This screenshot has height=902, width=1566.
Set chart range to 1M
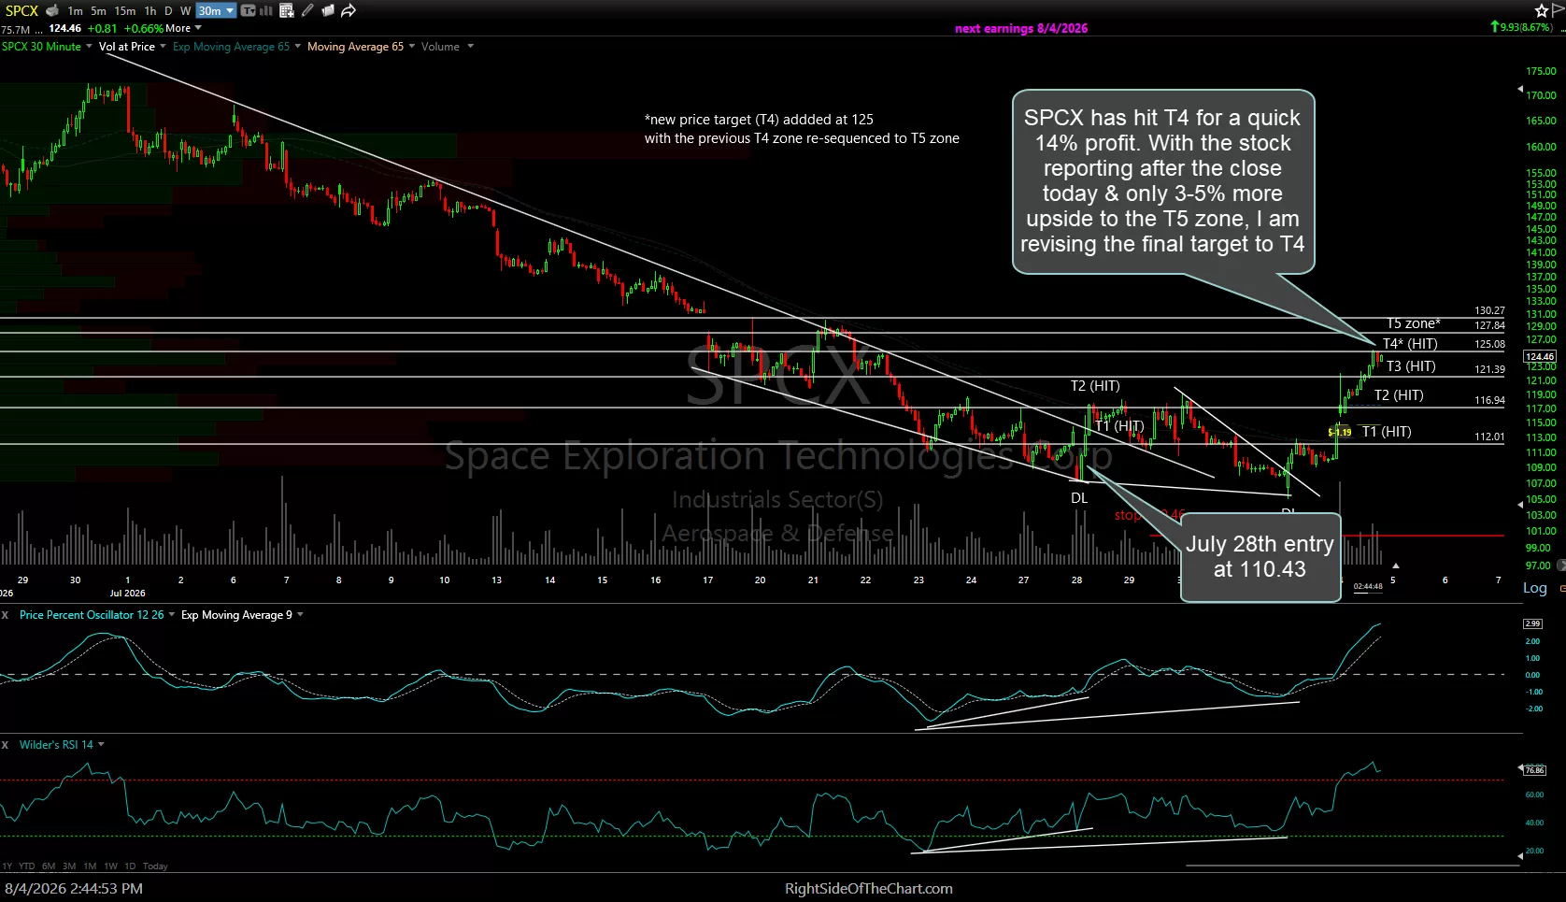(90, 866)
